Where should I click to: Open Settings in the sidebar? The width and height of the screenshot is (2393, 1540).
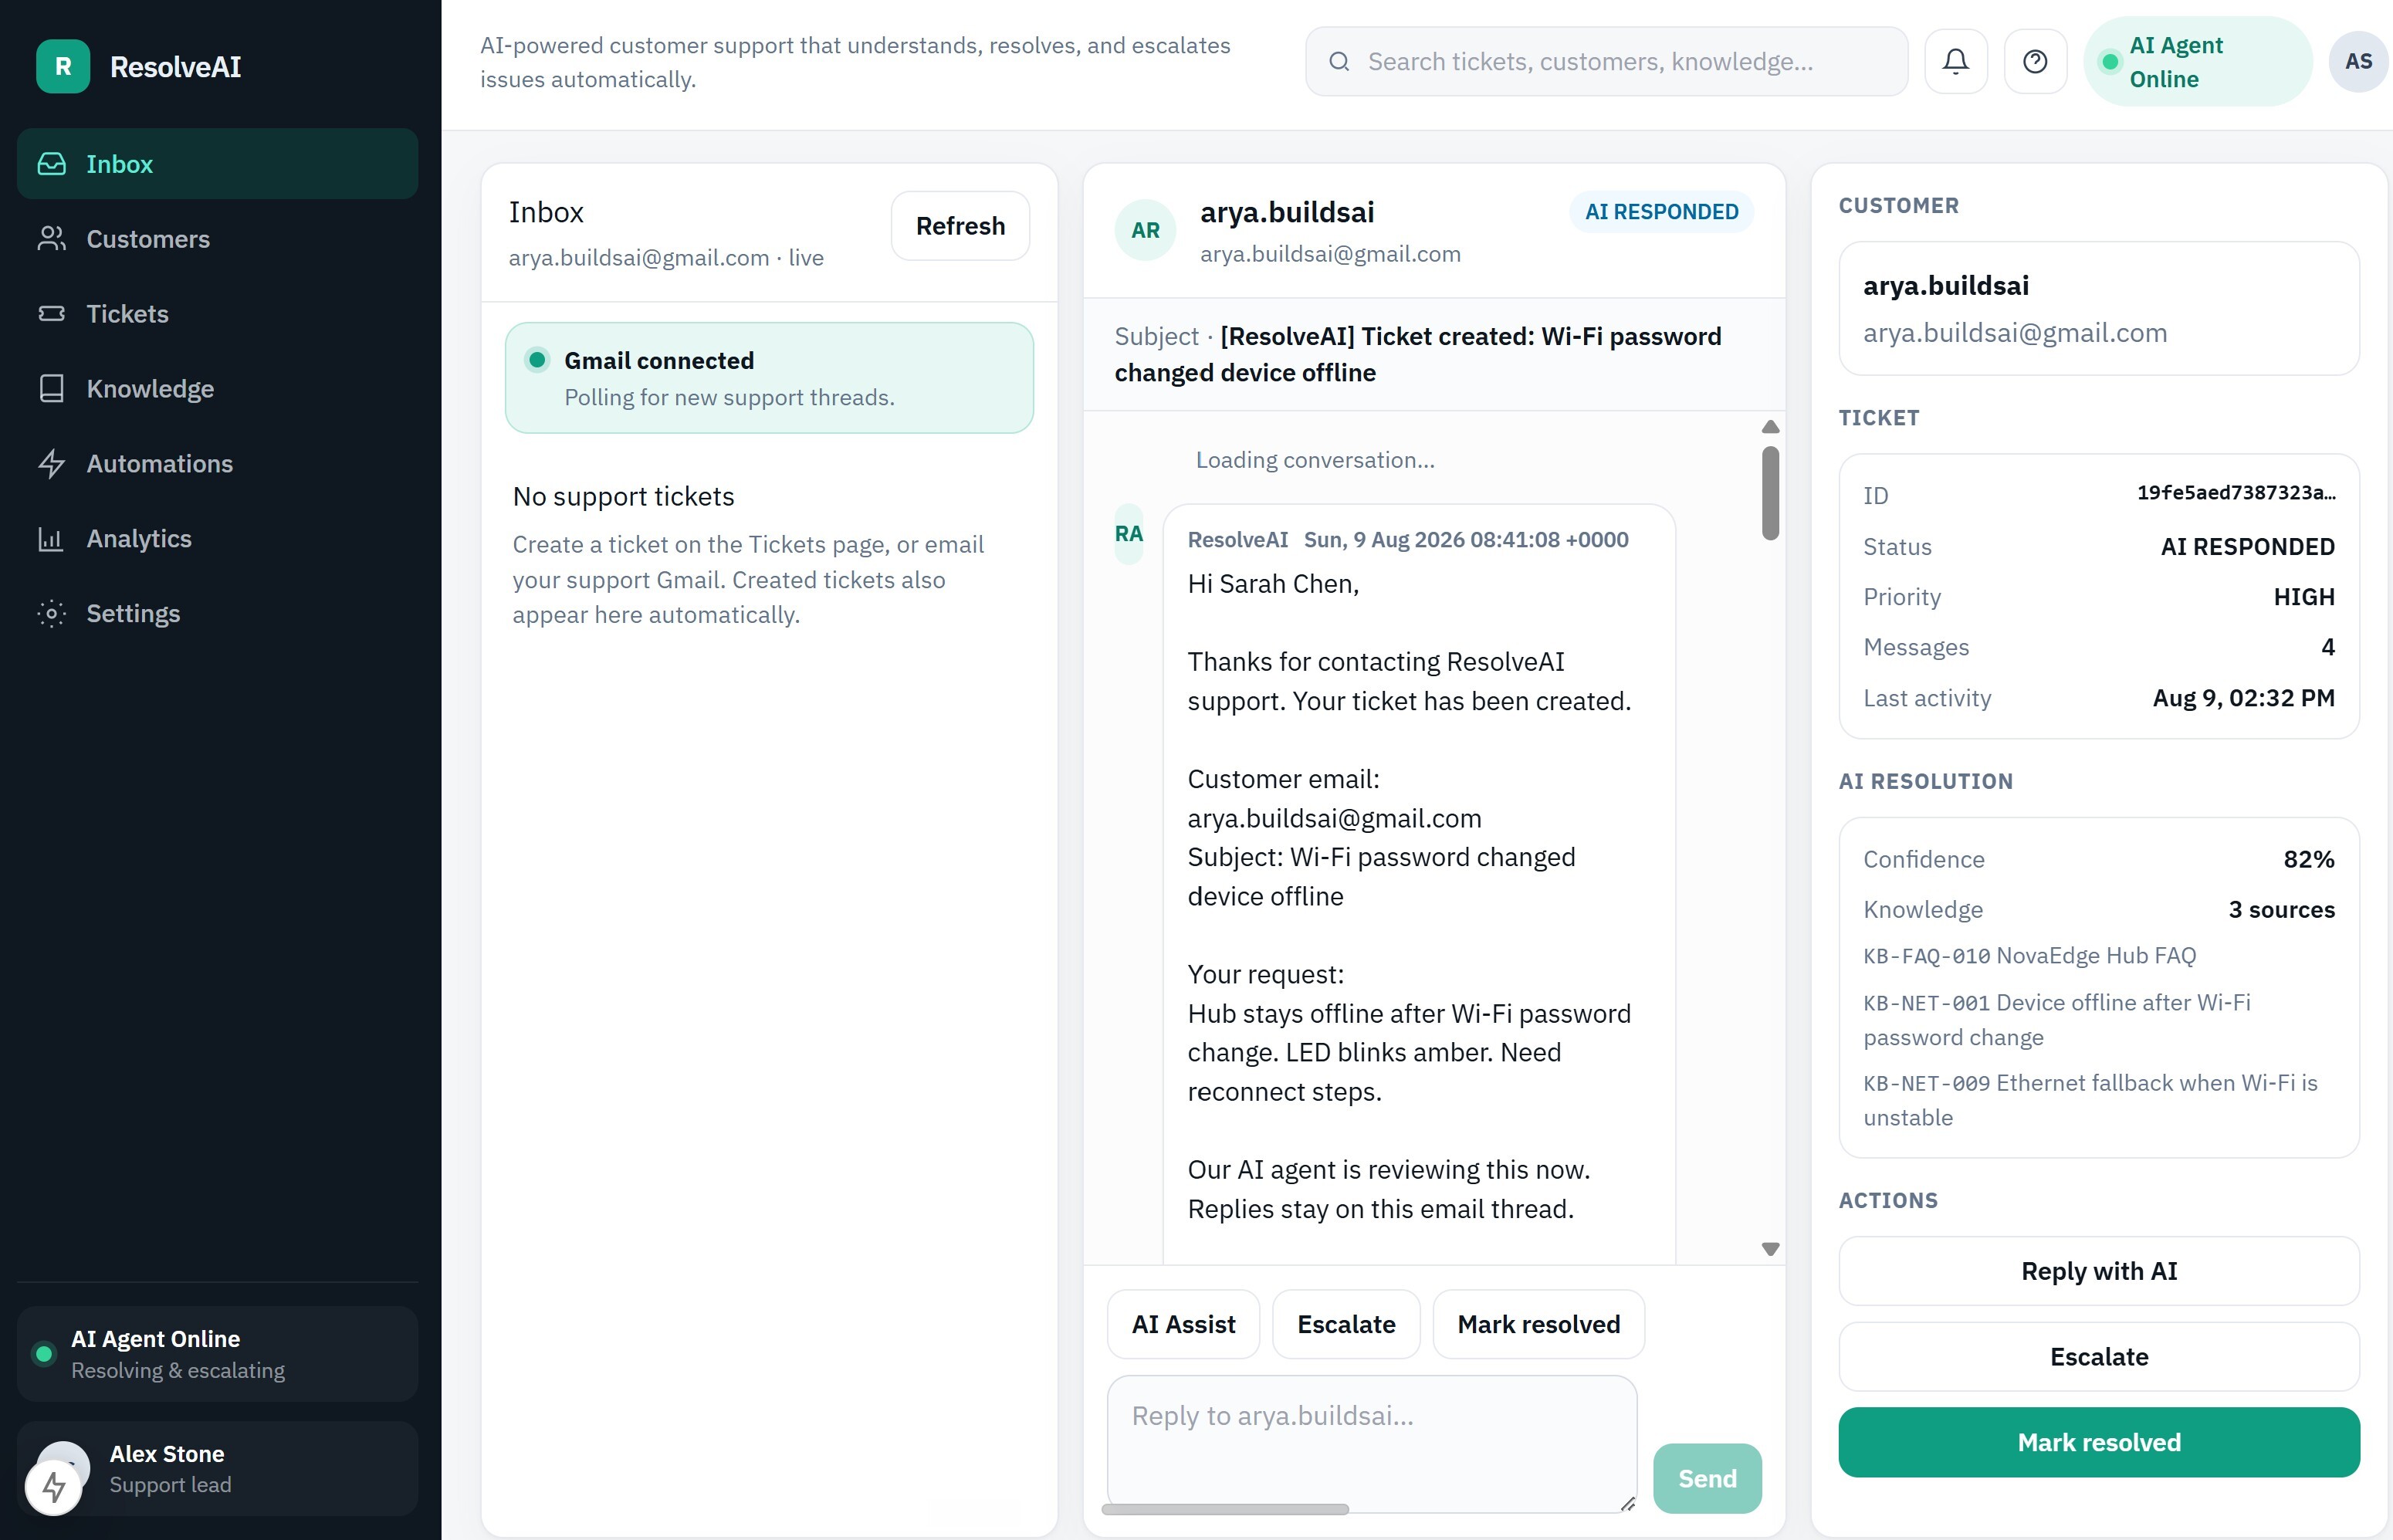(x=217, y=613)
